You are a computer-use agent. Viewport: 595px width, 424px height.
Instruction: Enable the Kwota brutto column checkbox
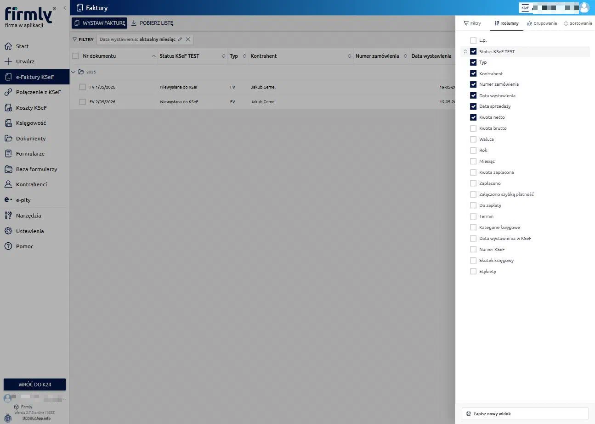(x=473, y=128)
